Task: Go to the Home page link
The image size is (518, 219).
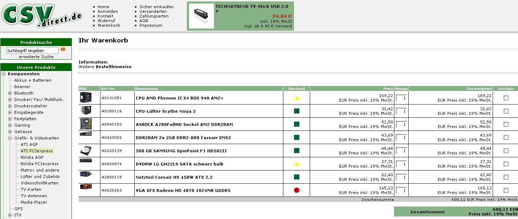Action: tap(103, 7)
